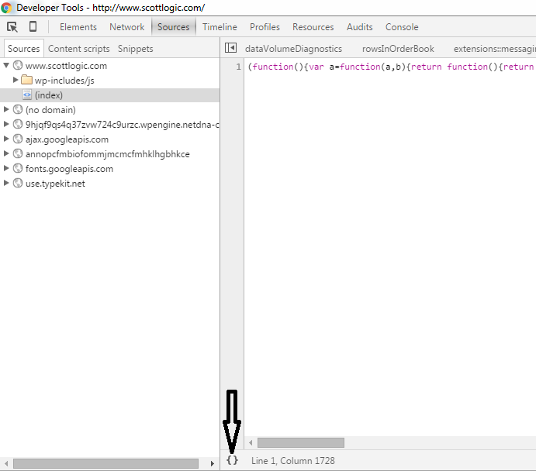Click the pretty print curly braces icon

point(232,460)
